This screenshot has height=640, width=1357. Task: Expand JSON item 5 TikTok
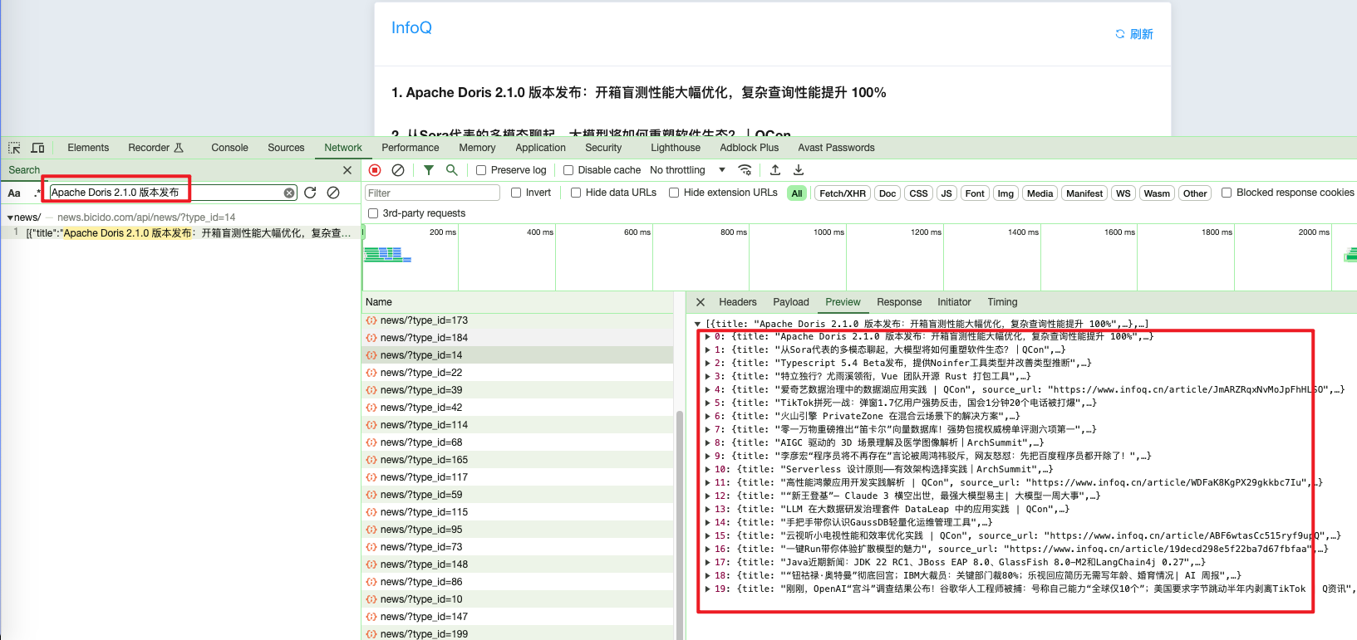pyautogui.click(x=708, y=403)
